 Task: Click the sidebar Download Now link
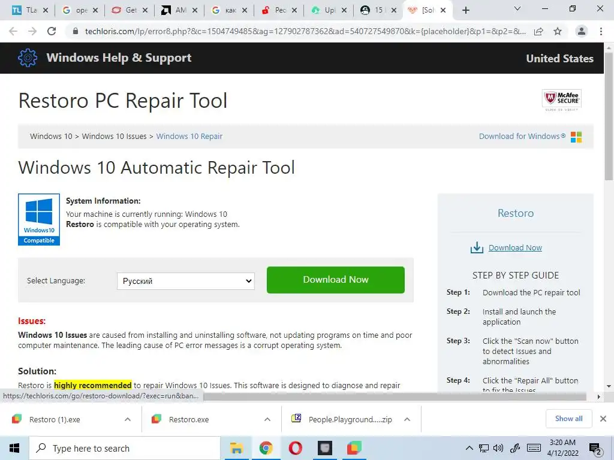(515, 247)
